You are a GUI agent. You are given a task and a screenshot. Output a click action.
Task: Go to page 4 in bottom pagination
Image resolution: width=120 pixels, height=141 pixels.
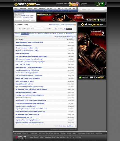tap(61, 126)
